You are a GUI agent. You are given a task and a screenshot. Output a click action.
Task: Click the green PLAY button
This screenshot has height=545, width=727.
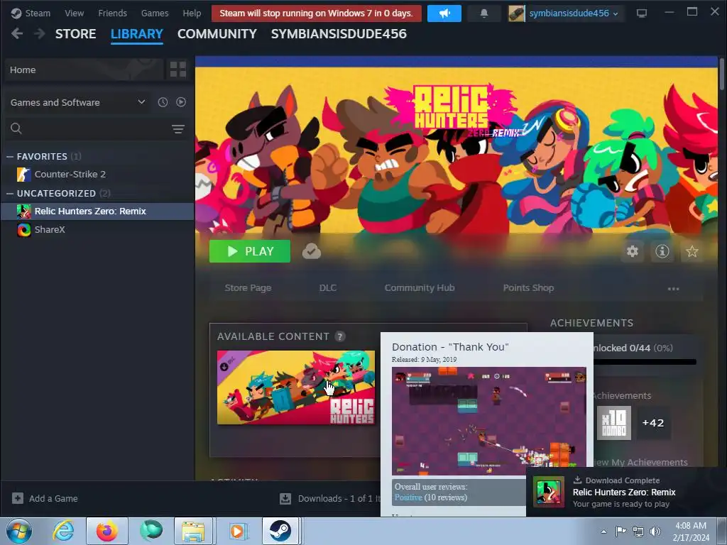tap(250, 251)
